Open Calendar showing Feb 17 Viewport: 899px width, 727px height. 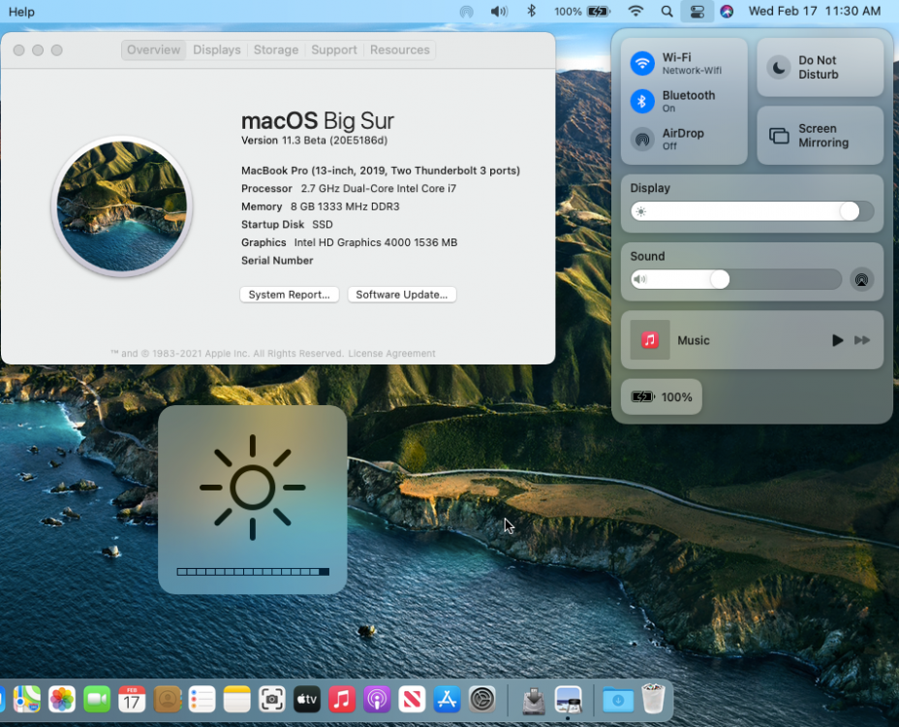132,700
